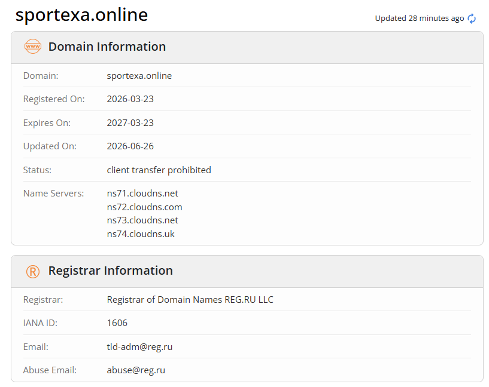Click the Registrar Information heading
Viewport: 489px width, 387px height.
coord(110,271)
